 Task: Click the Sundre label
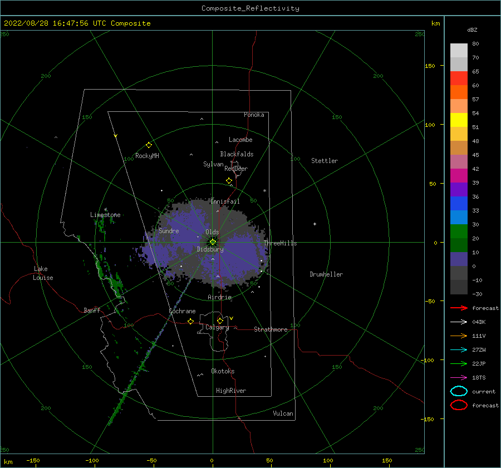click(x=169, y=230)
